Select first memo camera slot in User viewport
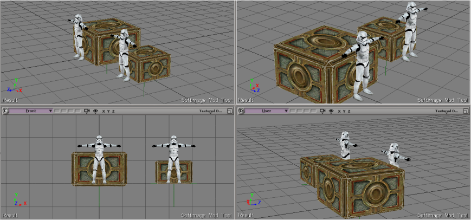The image size is (471, 220). (293, 111)
